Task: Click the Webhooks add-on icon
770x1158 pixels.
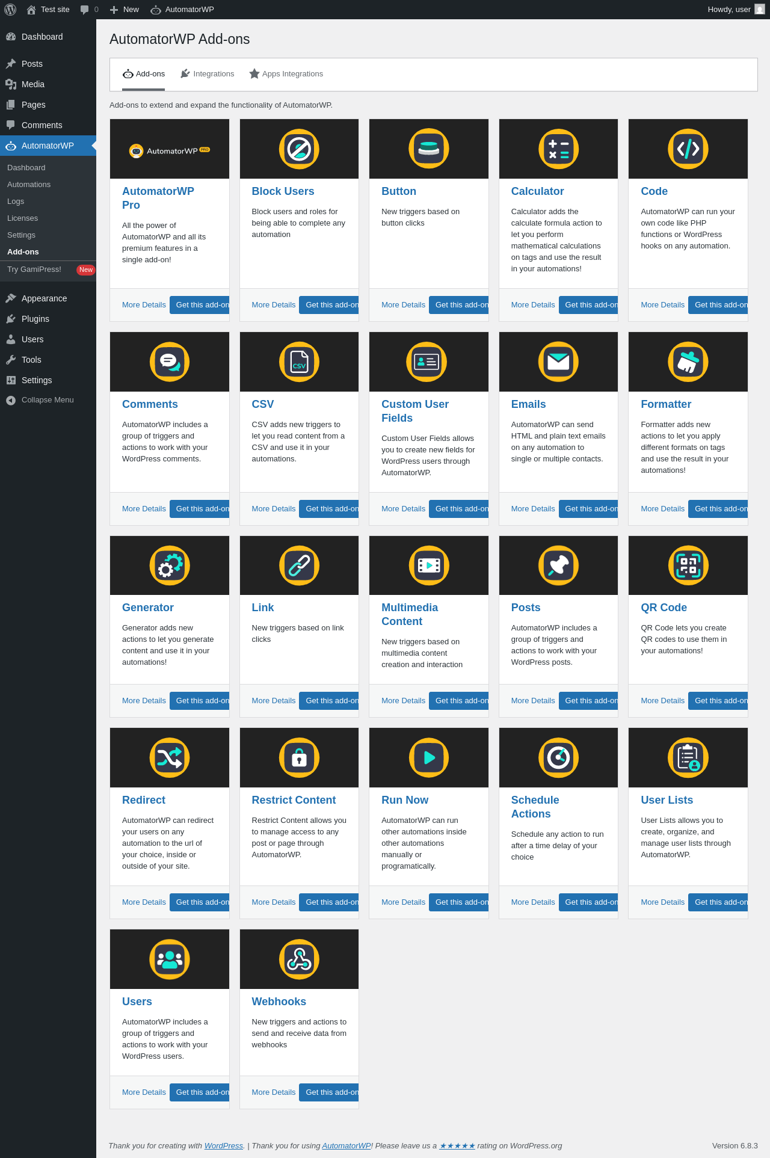Action: click(x=299, y=959)
